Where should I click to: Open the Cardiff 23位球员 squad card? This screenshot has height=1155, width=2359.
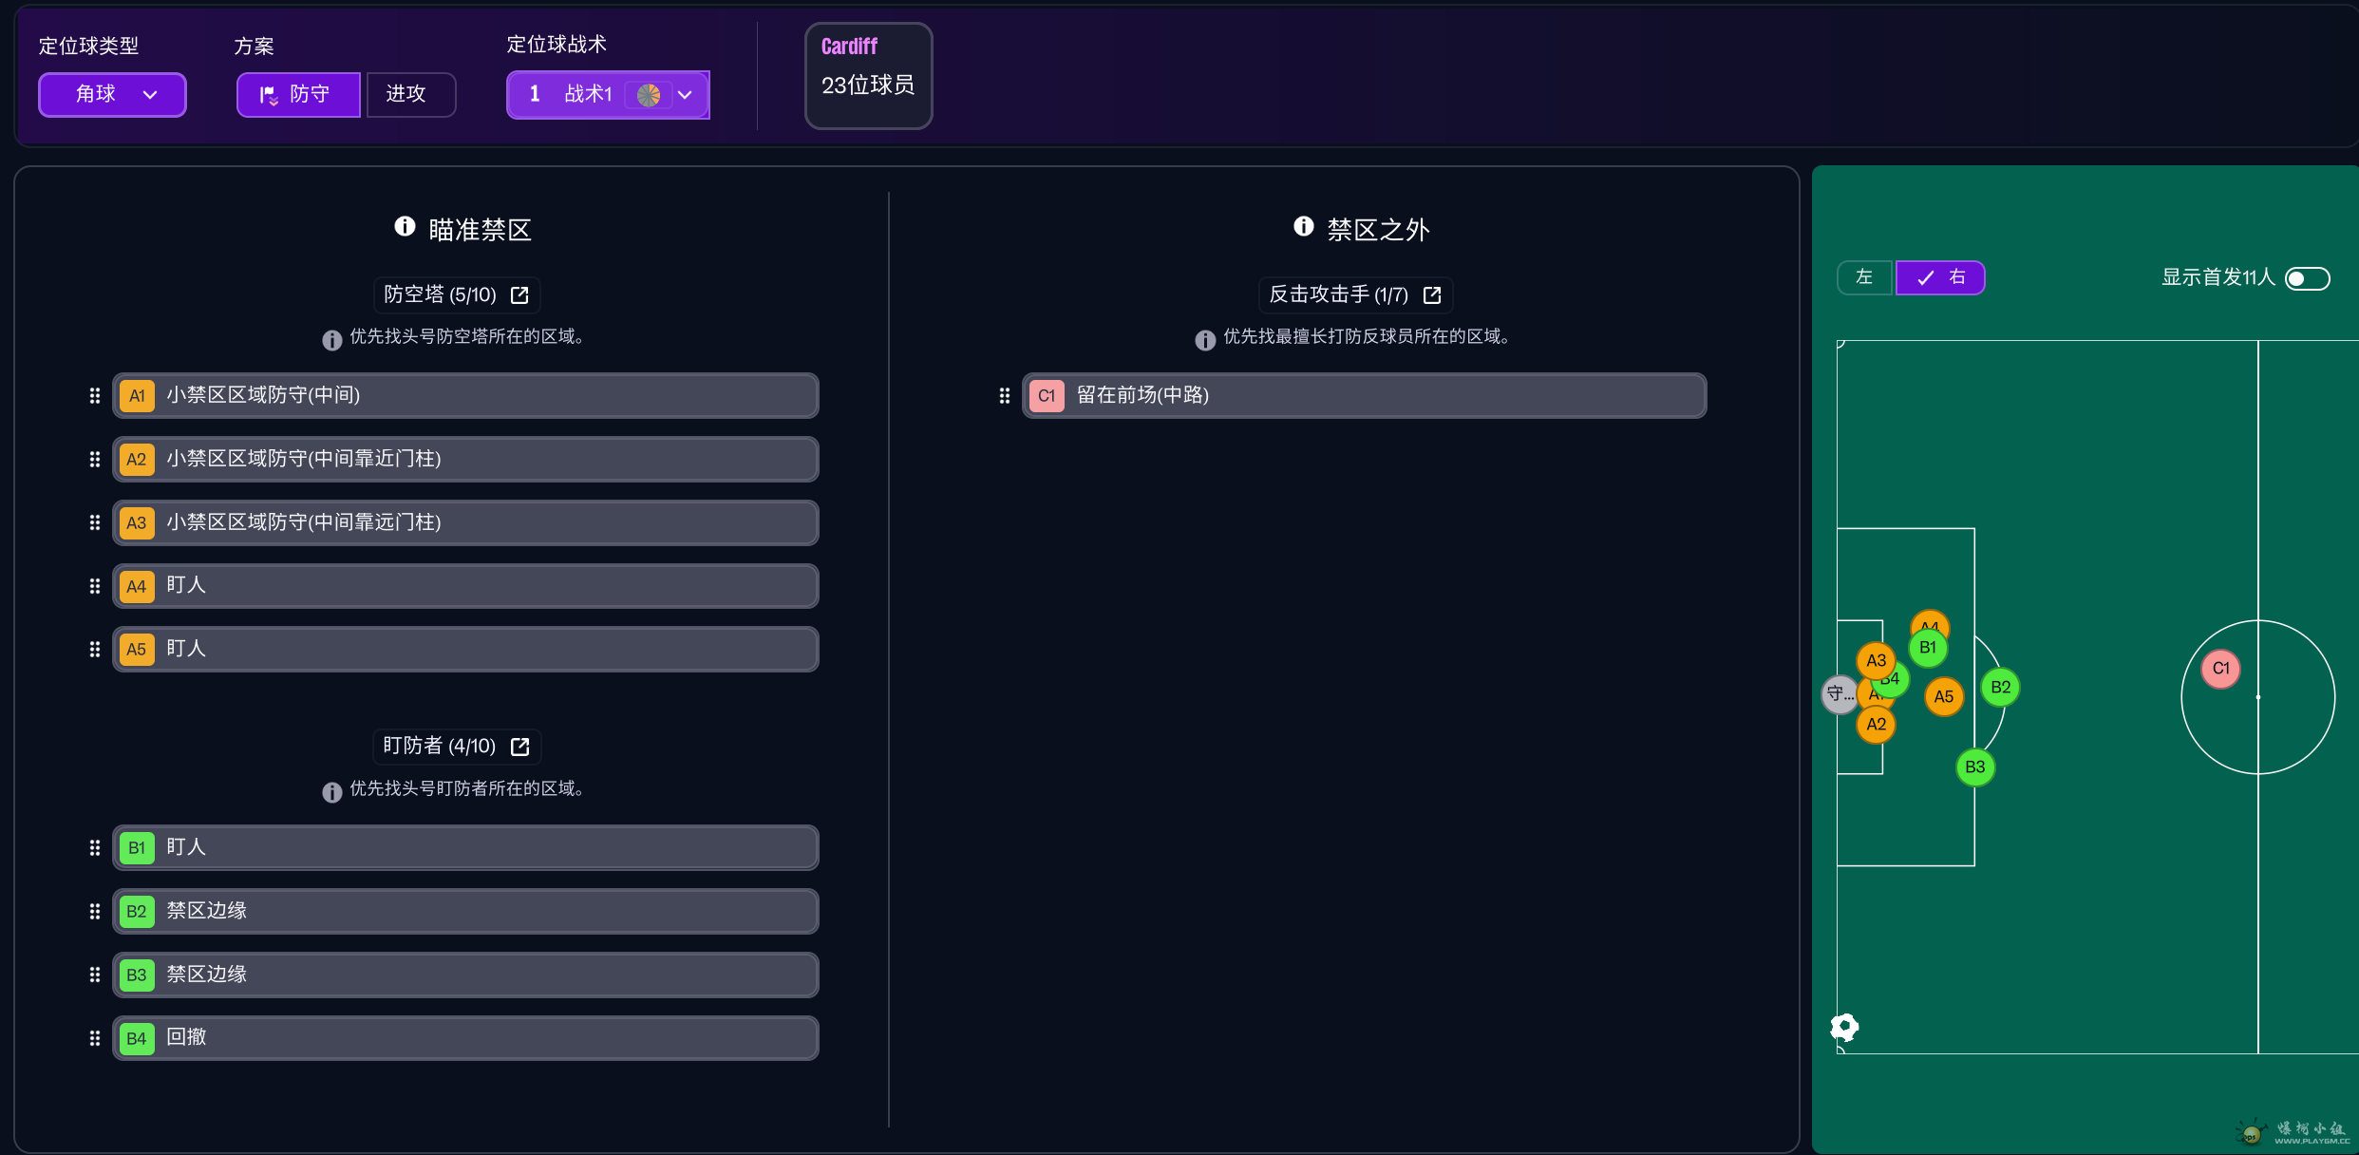click(x=868, y=75)
